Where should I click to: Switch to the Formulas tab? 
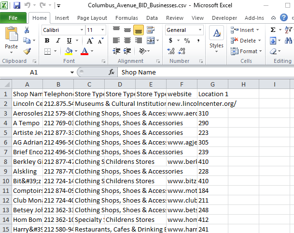coord(126,18)
